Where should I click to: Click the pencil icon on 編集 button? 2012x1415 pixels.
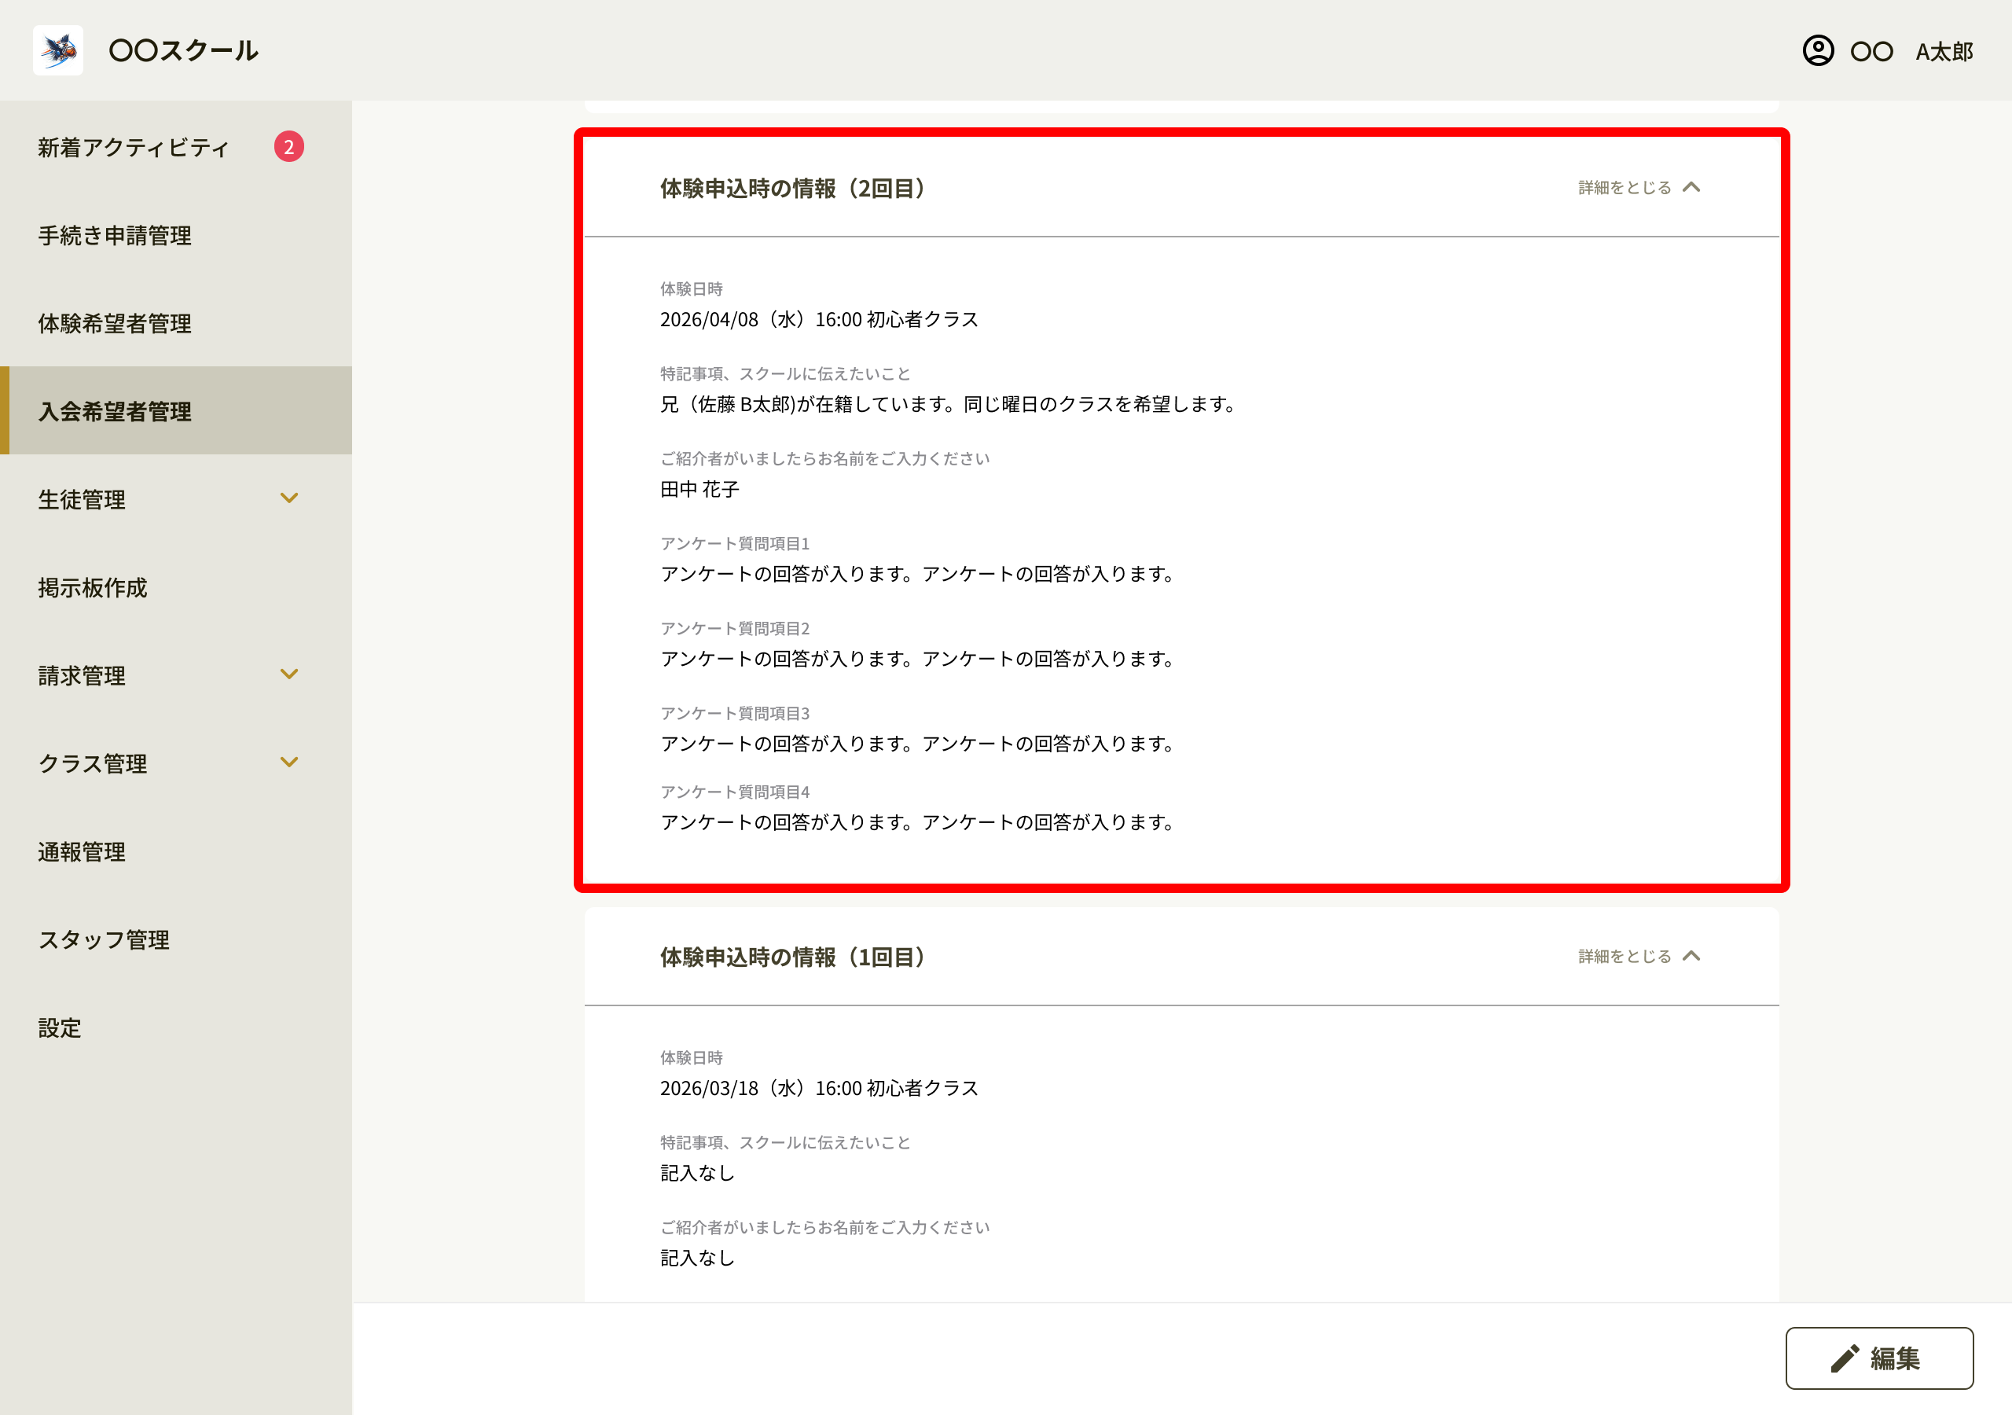click(1844, 1358)
